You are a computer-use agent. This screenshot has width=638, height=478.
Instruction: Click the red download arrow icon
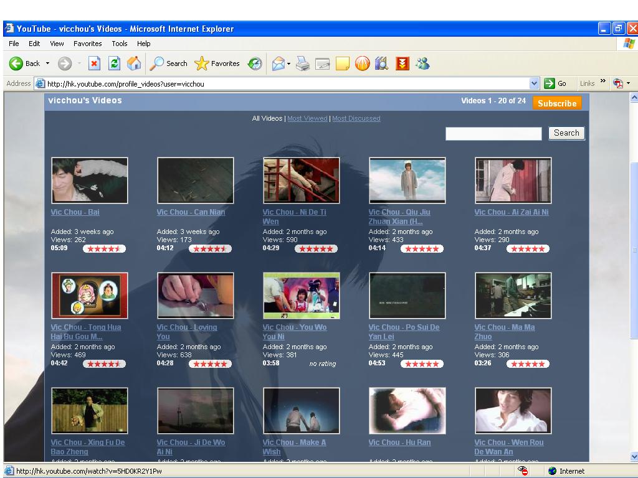point(402,63)
